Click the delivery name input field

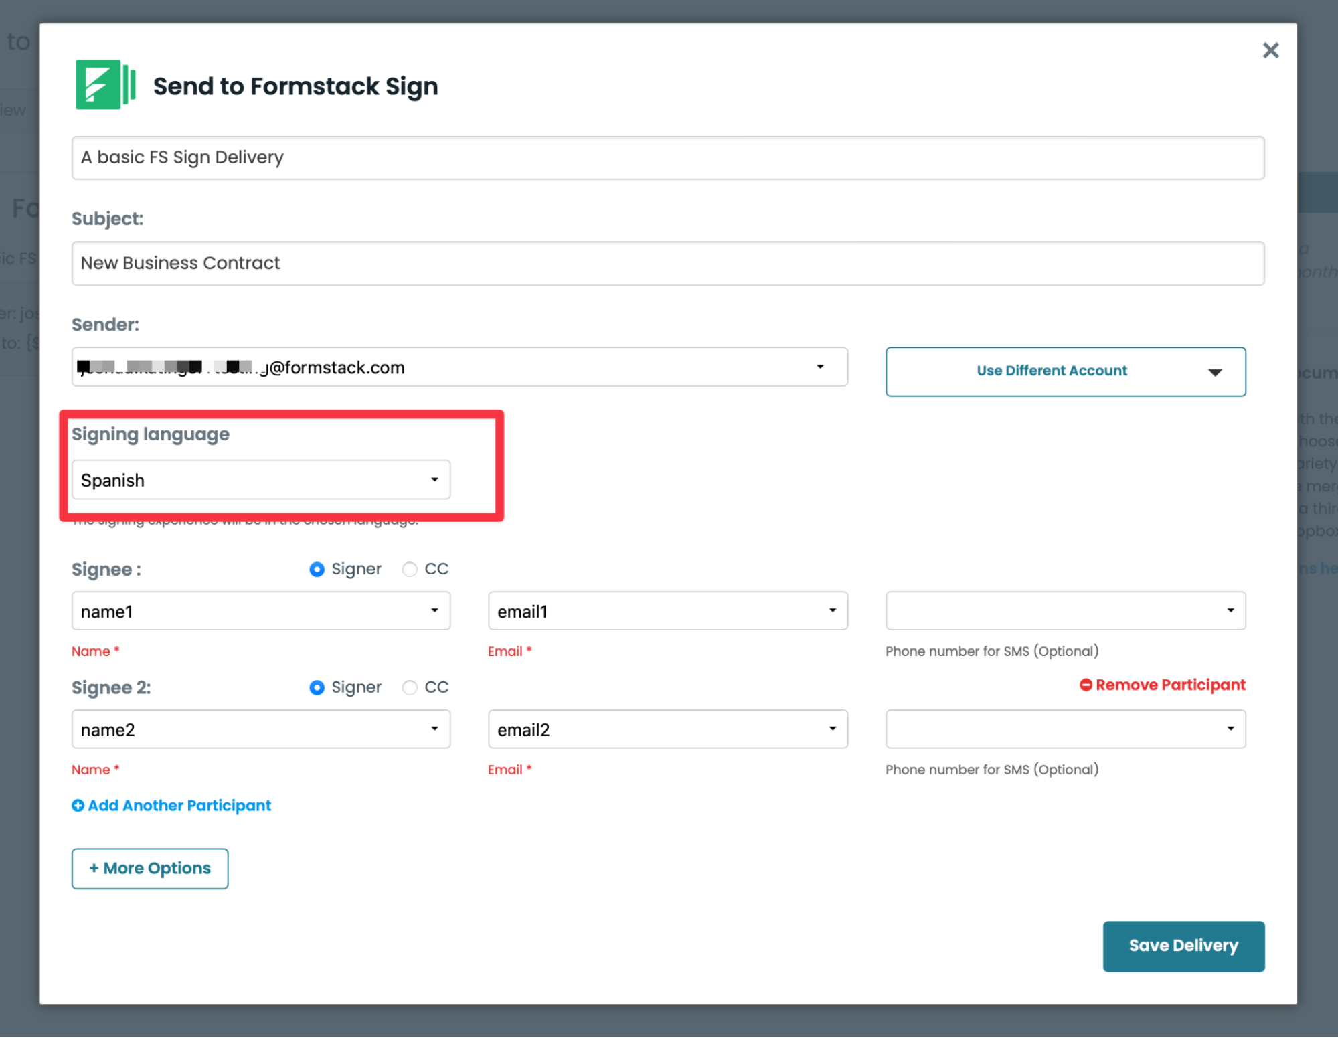(x=667, y=157)
